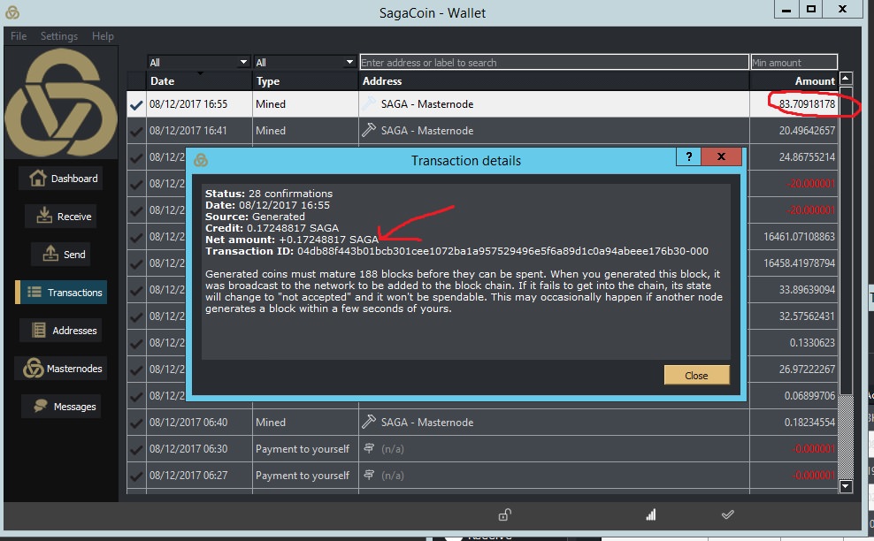This screenshot has height=541, width=874.
Task: Click the network signal bars status icon
Action: pos(650,514)
